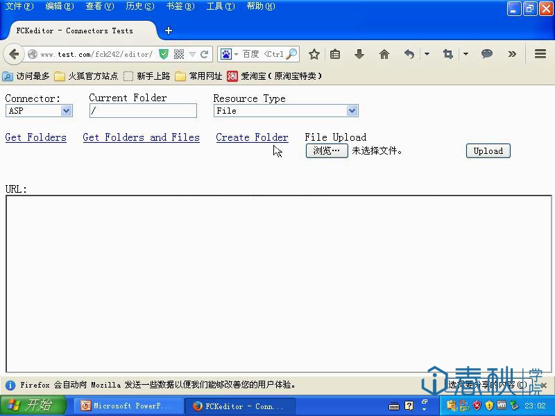Open the 工具 menu
Screen dimensions: 555x416
point(221,6)
